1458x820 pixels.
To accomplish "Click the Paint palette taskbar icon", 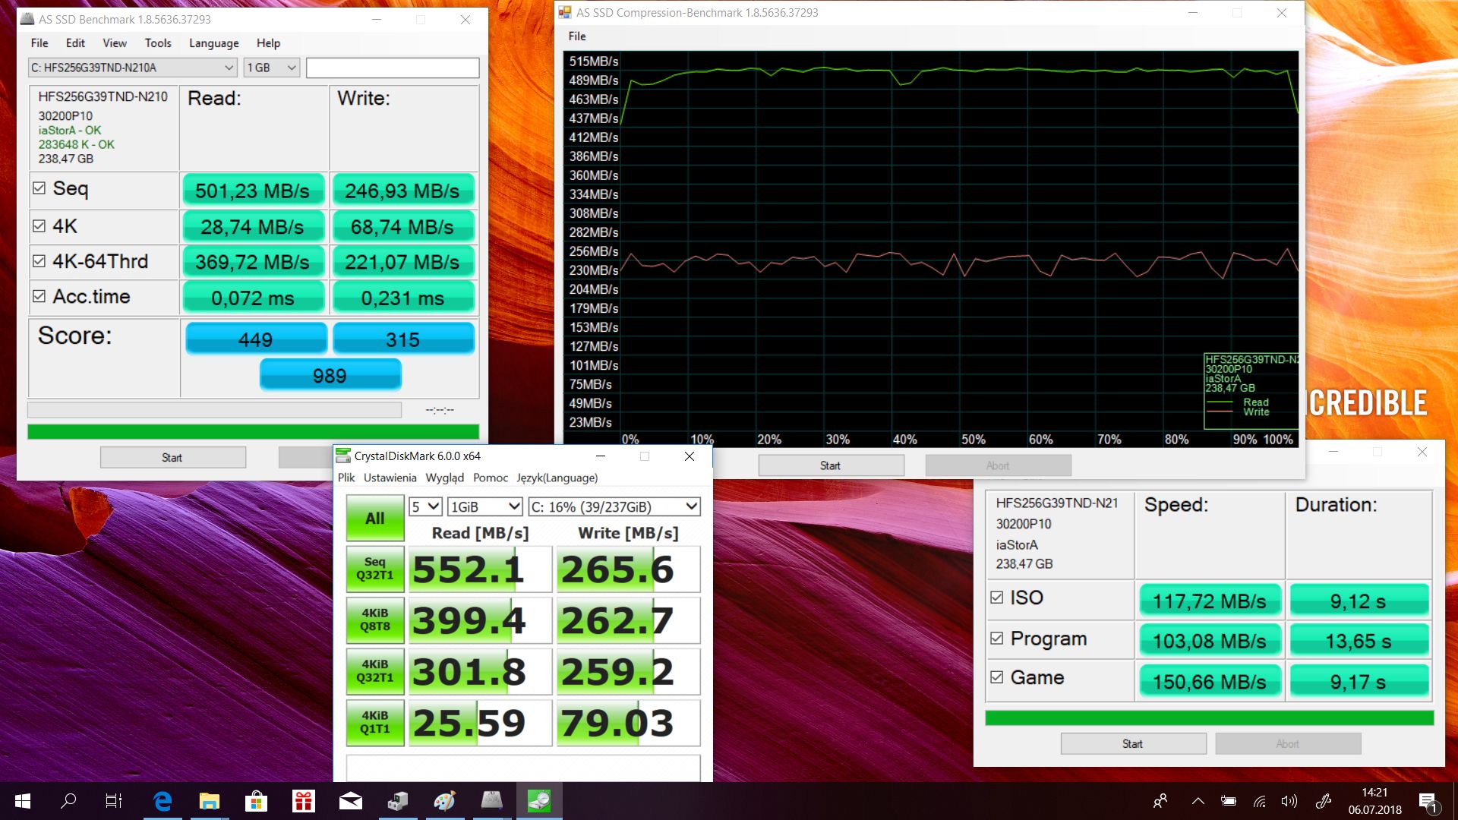I will (x=444, y=801).
